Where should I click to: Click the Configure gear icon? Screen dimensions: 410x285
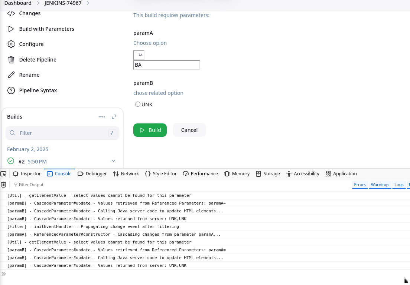[x=11, y=44]
